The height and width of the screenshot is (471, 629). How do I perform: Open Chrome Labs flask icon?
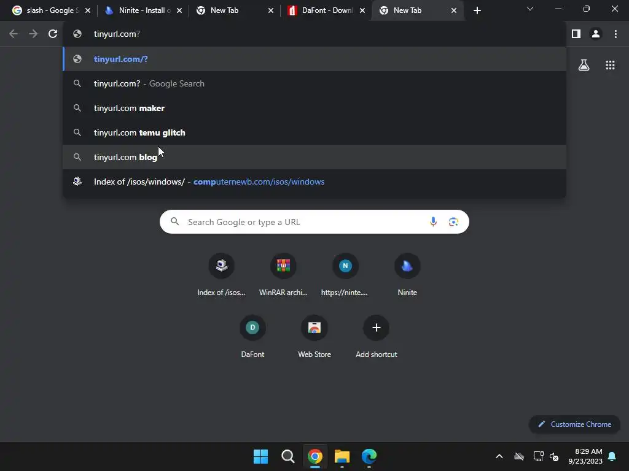[584, 65]
